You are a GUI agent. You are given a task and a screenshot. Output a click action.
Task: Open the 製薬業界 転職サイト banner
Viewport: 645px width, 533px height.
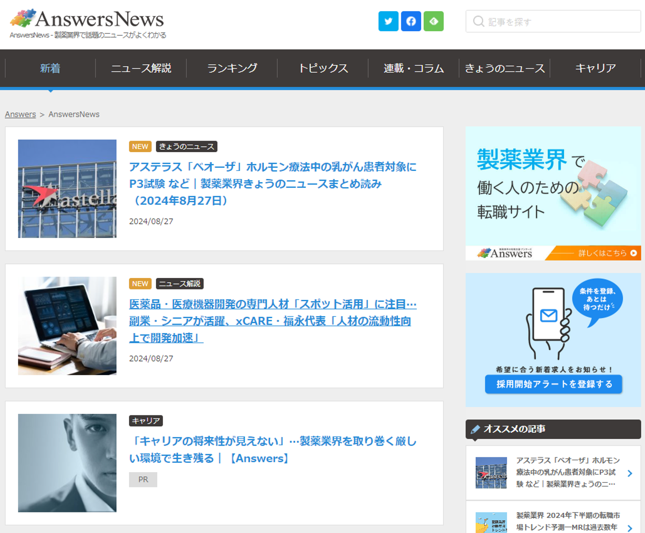click(553, 193)
